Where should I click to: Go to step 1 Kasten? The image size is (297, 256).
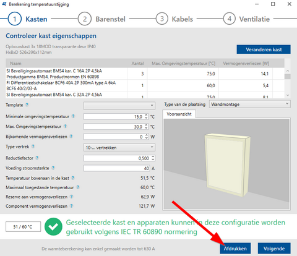(28, 19)
